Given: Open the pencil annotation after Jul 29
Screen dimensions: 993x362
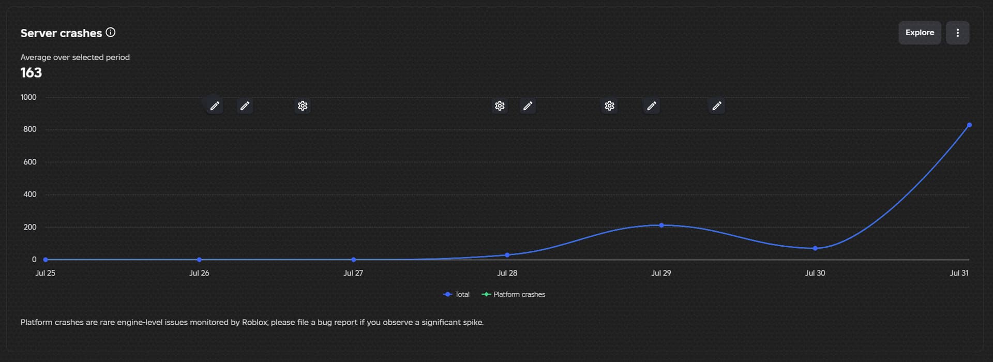Looking at the screenshot, I should click(x=717, y=106).
